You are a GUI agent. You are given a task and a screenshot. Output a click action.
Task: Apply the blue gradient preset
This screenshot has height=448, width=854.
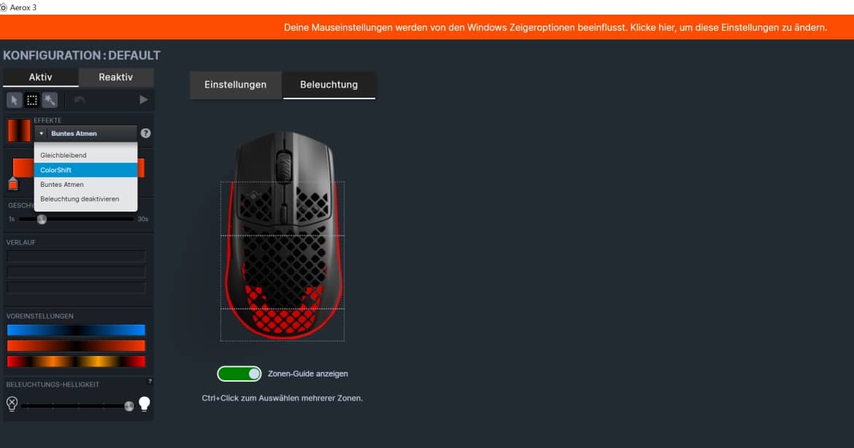(76, 330)
